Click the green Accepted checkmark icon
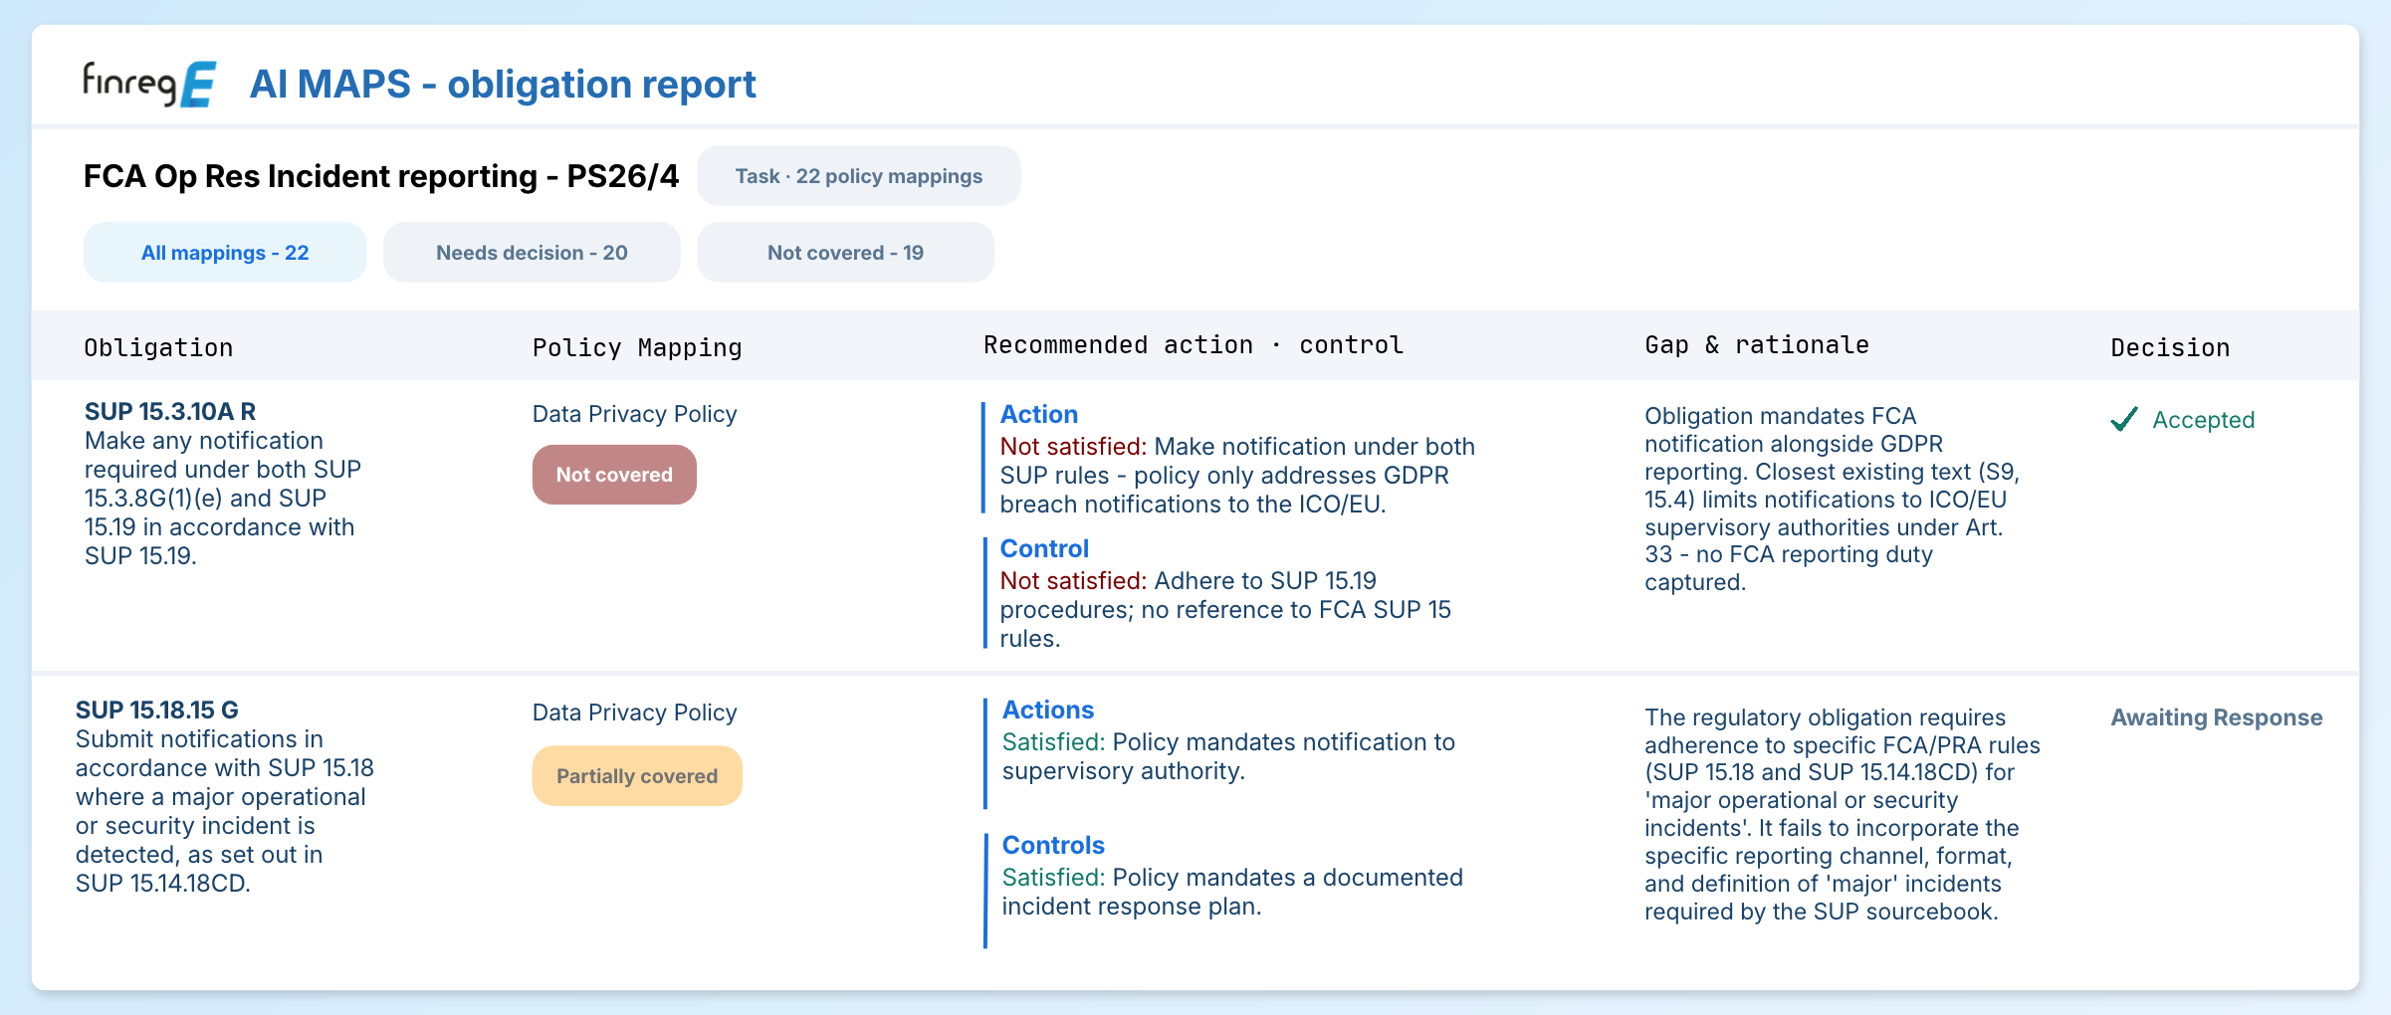The width and height of the screenshot is (2391, 1015). click(2124, 419)
